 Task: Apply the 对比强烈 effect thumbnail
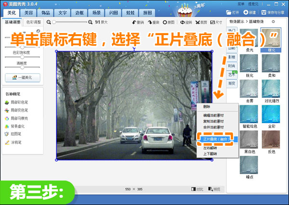[x=271, y=89]
